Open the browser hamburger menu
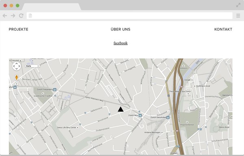The image size is (244, 156). [x=238, y=15]
